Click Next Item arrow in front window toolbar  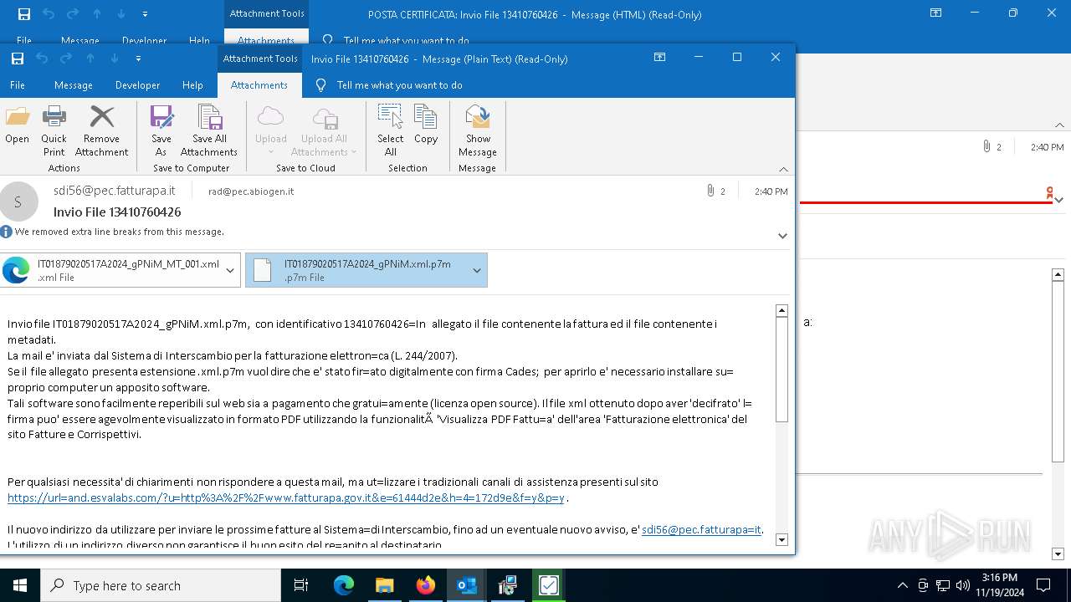(115, 59)
